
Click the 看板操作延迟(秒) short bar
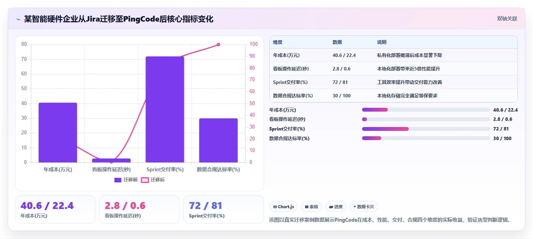pos(111,160)
